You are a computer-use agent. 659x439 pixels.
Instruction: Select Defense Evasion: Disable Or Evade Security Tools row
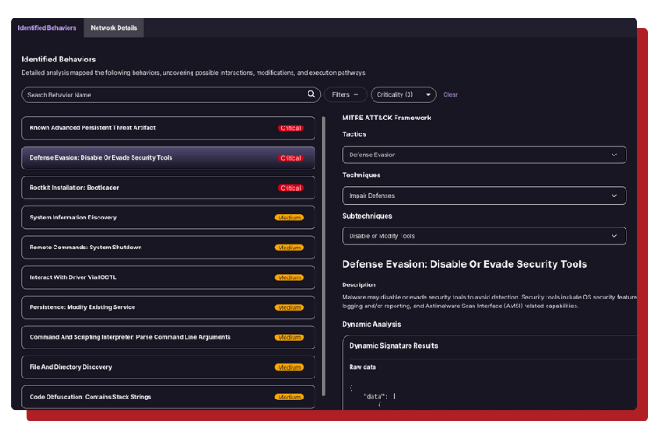[168, 157]
